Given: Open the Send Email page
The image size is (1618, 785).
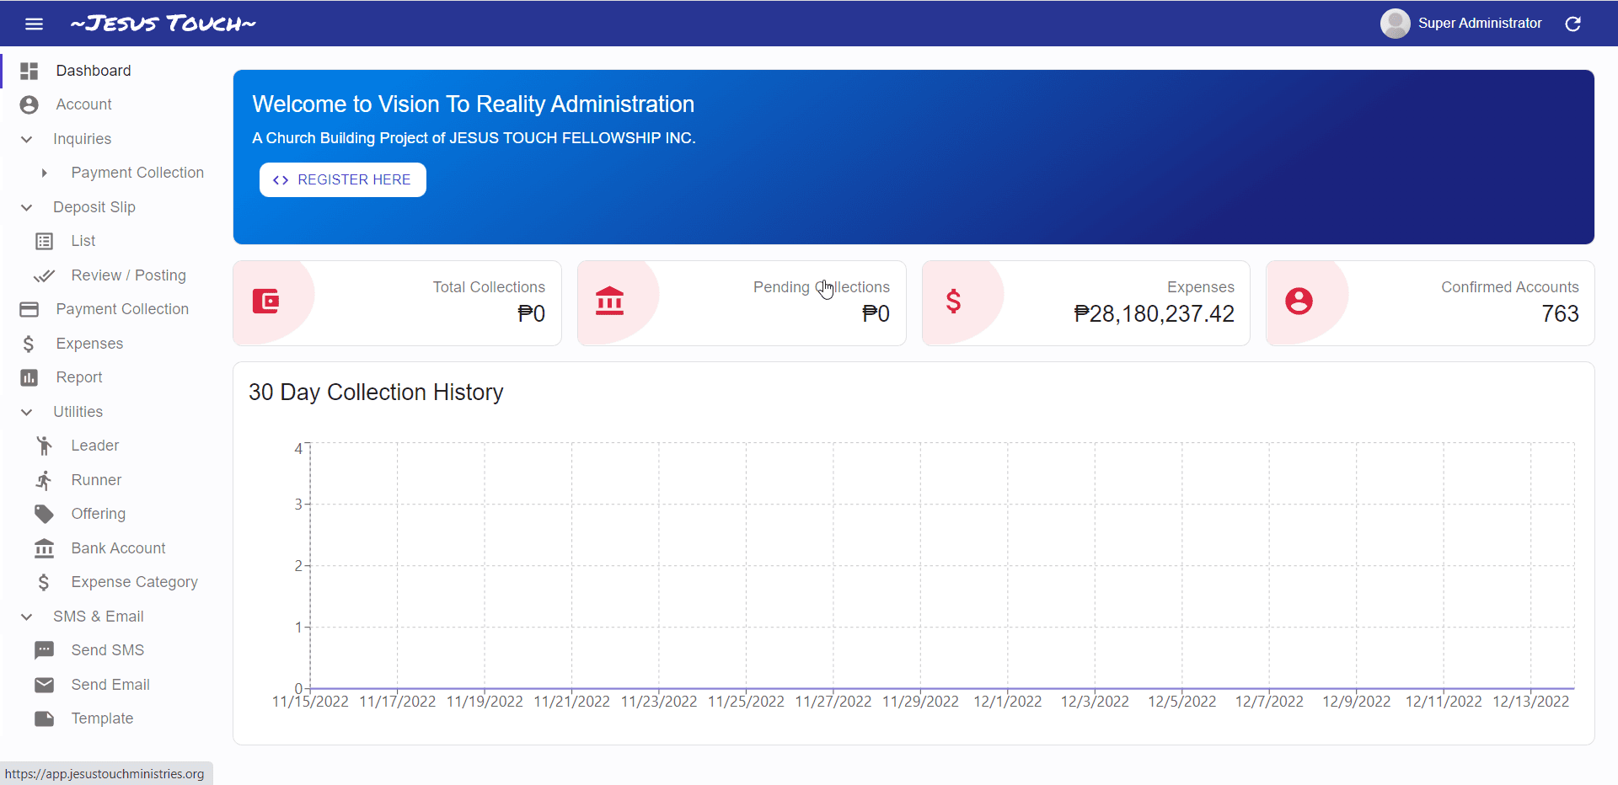Looking at the screenshot, I should pos(107,685).
